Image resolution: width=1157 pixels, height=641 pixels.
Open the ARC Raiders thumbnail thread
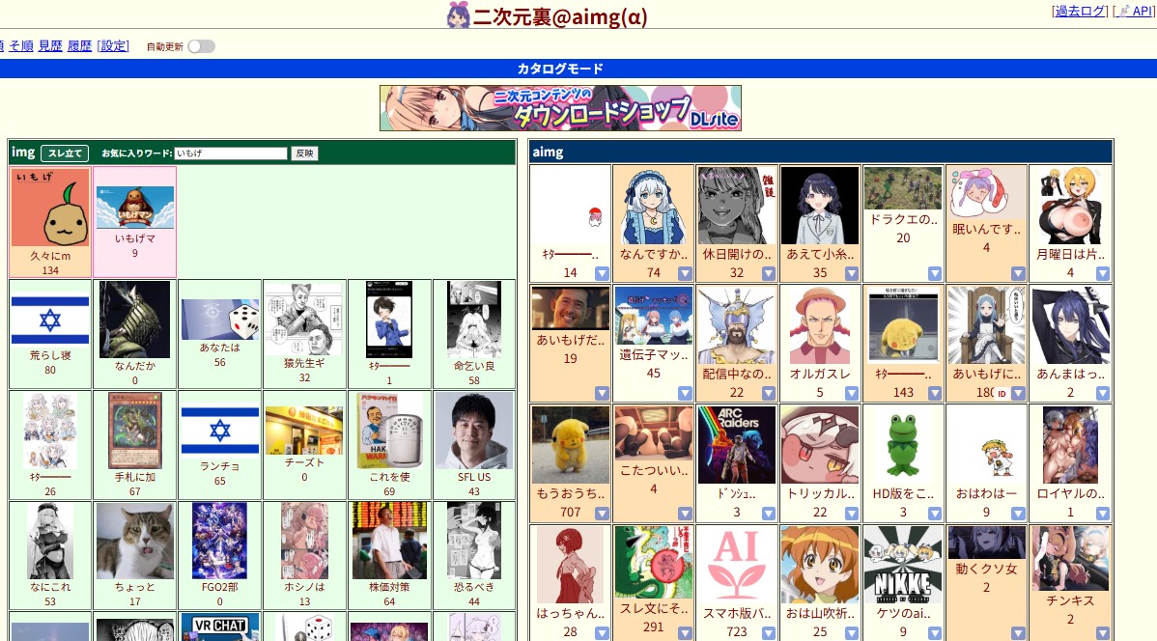tap(737, 445)
